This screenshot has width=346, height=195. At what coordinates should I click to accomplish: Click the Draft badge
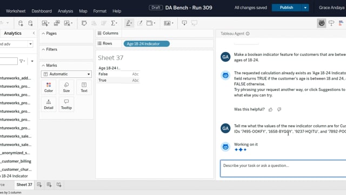156,8
